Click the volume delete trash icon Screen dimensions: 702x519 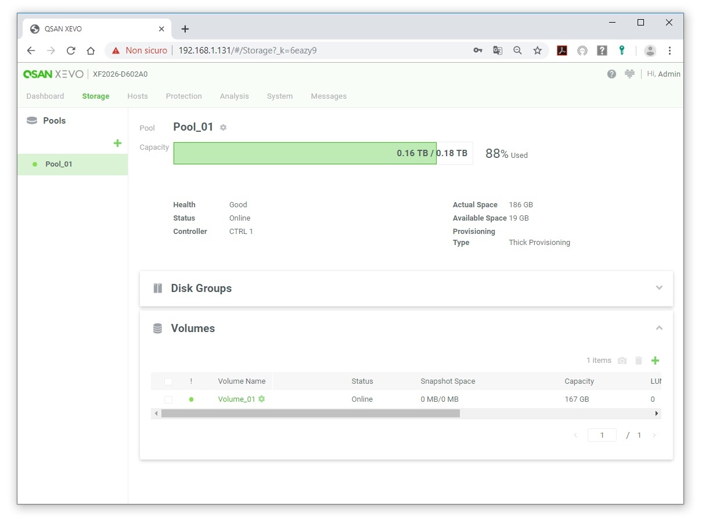639,361
